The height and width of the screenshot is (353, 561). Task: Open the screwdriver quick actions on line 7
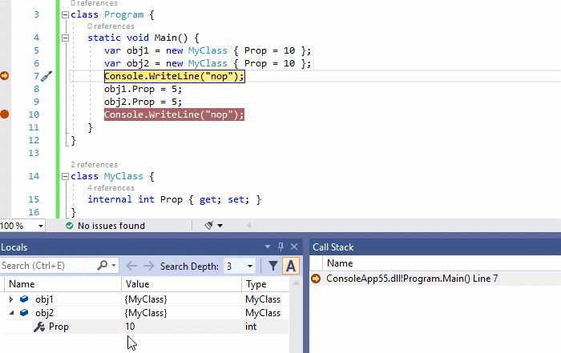[46, 76]
